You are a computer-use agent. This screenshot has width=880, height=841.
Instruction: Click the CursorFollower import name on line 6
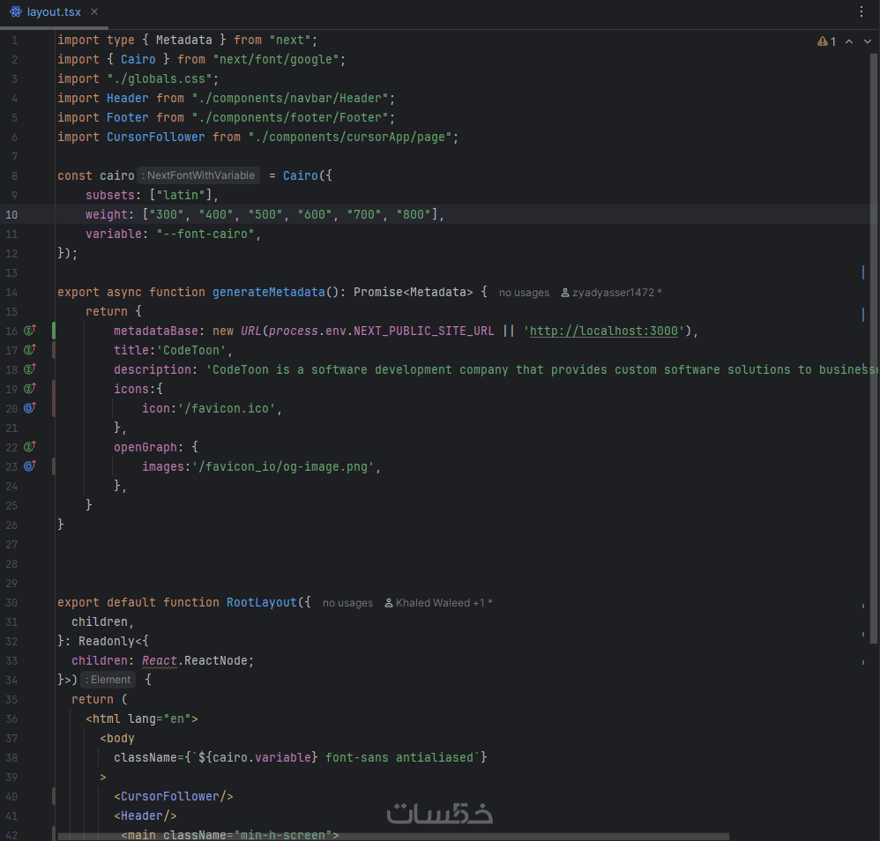coord(155,137)
